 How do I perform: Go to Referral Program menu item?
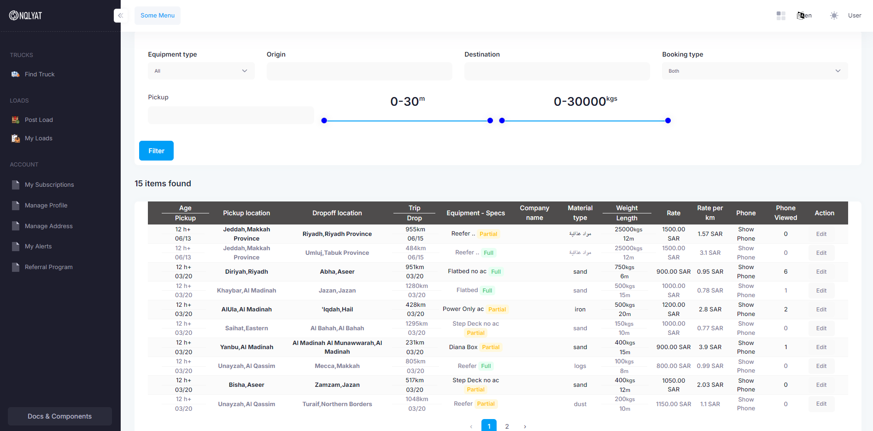pos(48,267)
